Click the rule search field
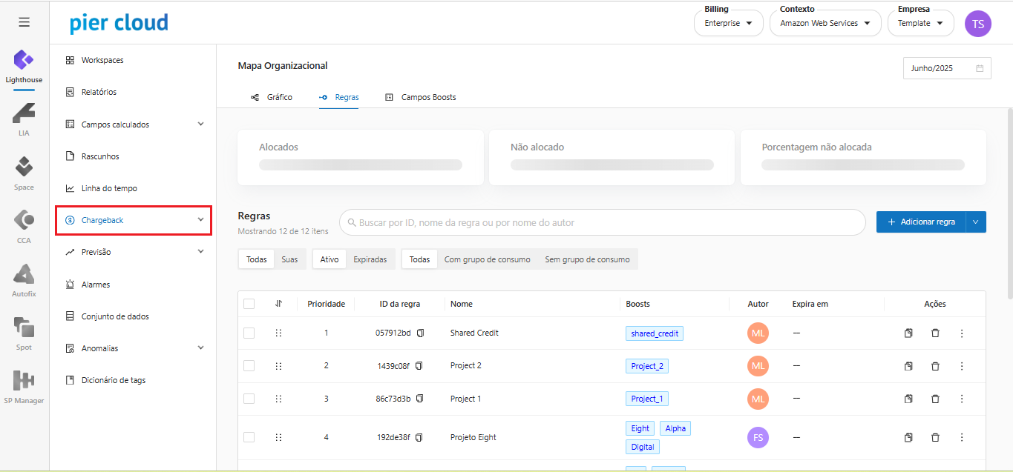Screen dimensions: 1013x472 click(x=602, y=222)
